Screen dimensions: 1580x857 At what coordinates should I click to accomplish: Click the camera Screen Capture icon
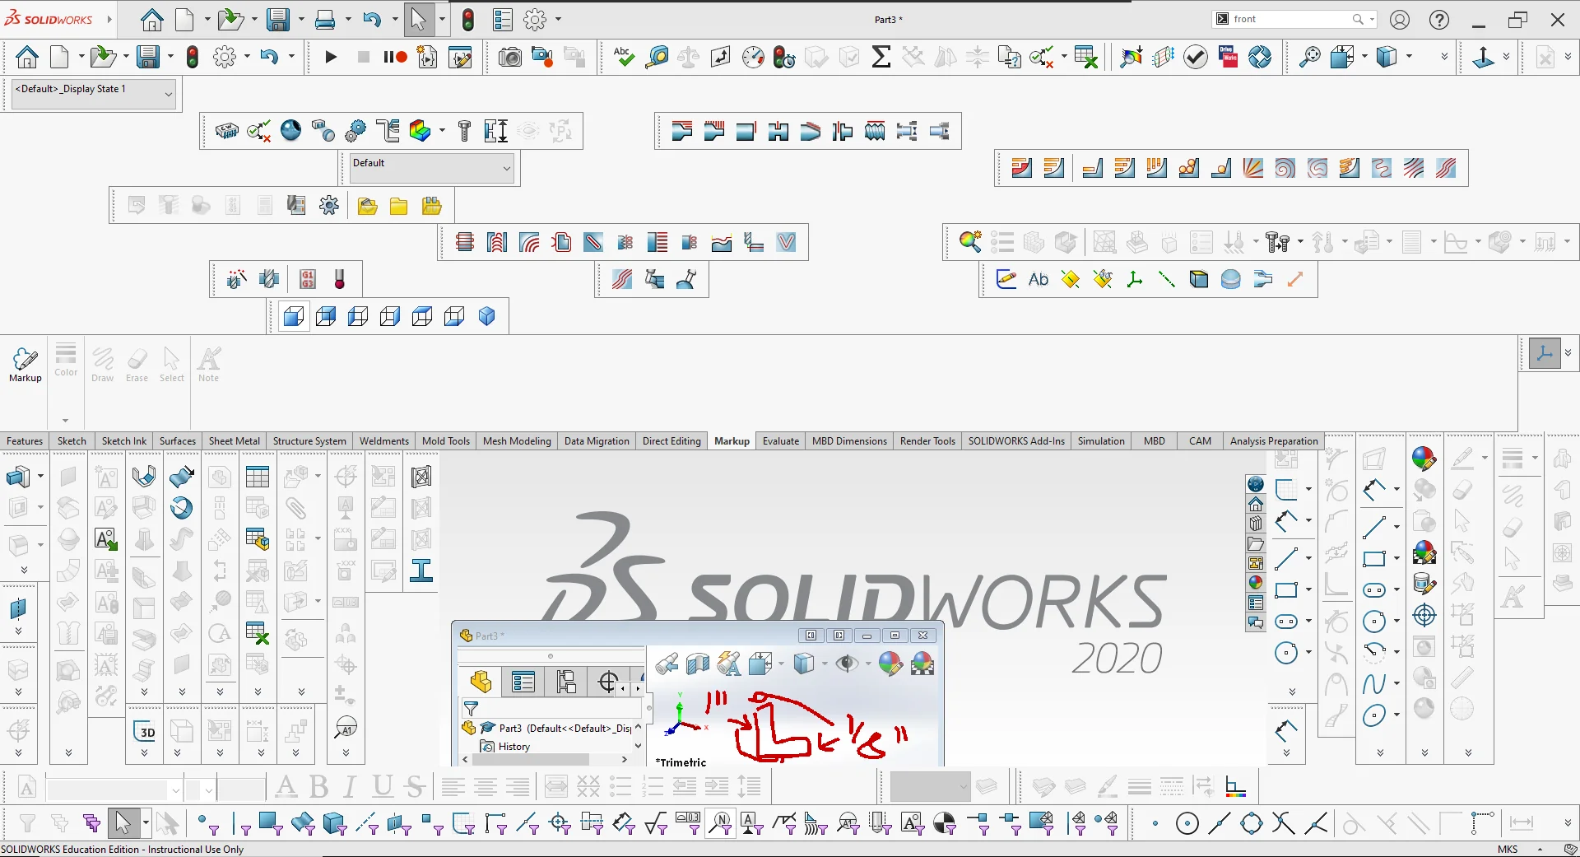(x=510, y=57)
